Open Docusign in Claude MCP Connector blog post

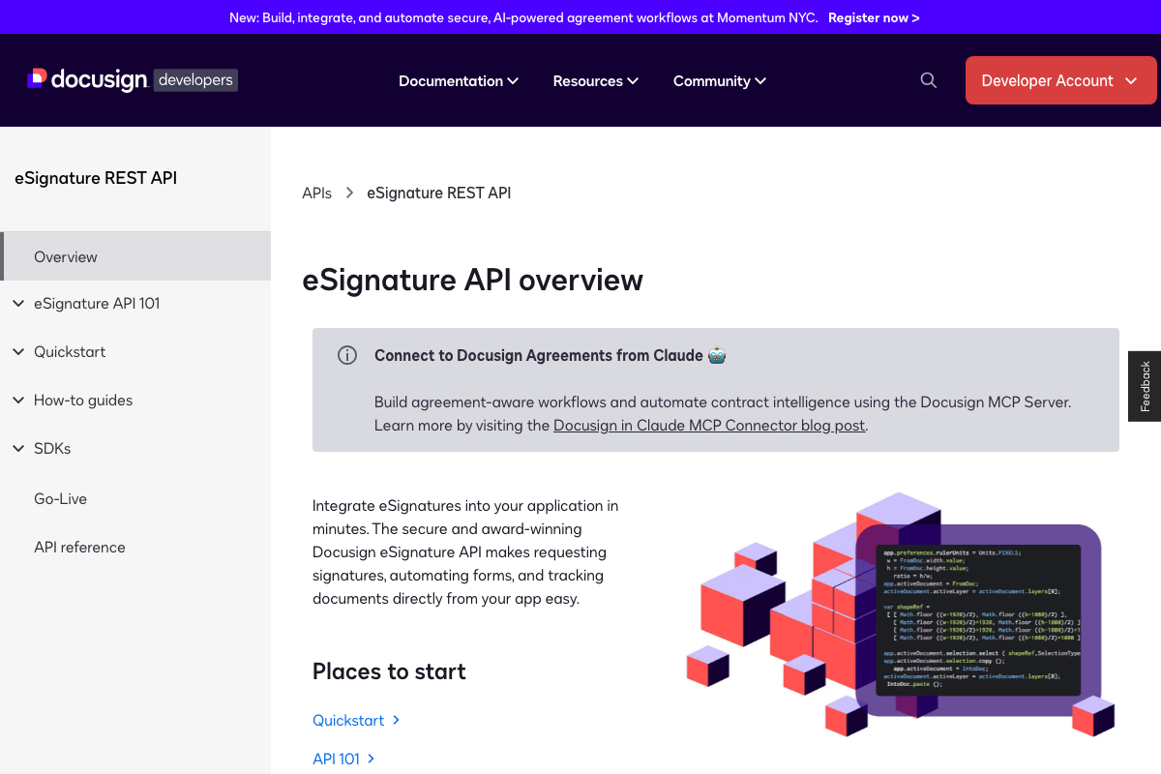[709, 426]
